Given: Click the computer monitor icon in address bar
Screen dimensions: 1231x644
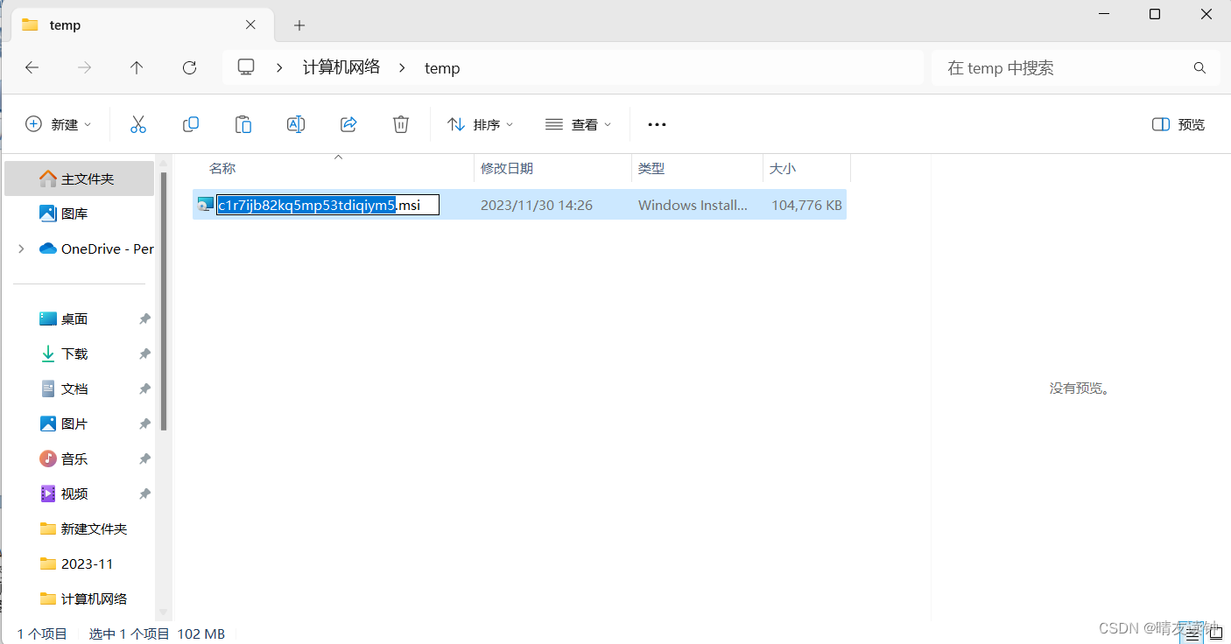Looking at the screenshot, I should coord(246,67).
